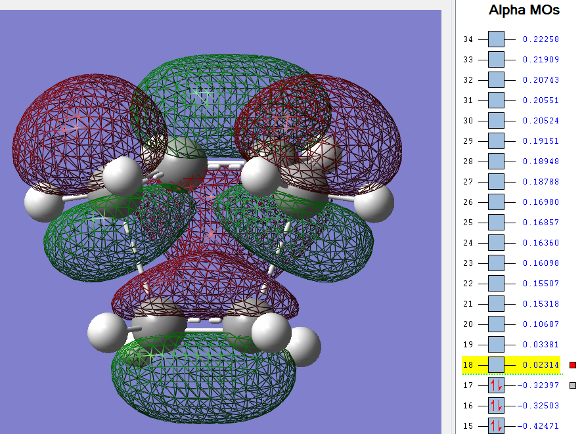The width and height of the screenshot is (582, 434).
Task: Select the occupancy box of orbital 27
Action: 496,182
